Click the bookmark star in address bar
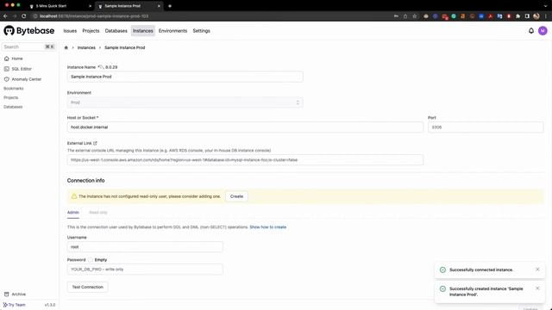This screenshot has height=310, width=552. pos(414,15)
